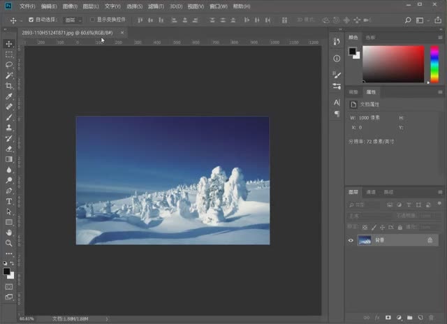
Task: Switch to the Channels tab
Action: (x=371, y=192)
